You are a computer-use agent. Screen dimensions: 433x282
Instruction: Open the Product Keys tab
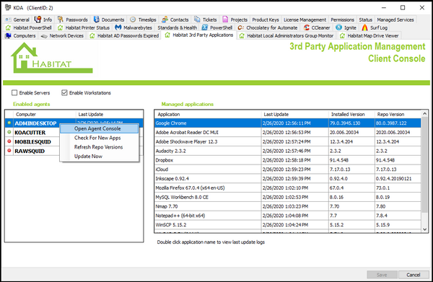point(266,19)
